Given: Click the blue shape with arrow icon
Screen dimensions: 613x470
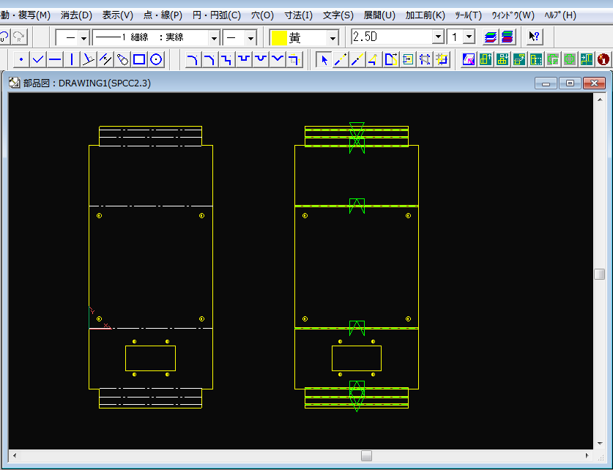Looking at the screenshot, I should coord(391,60).
